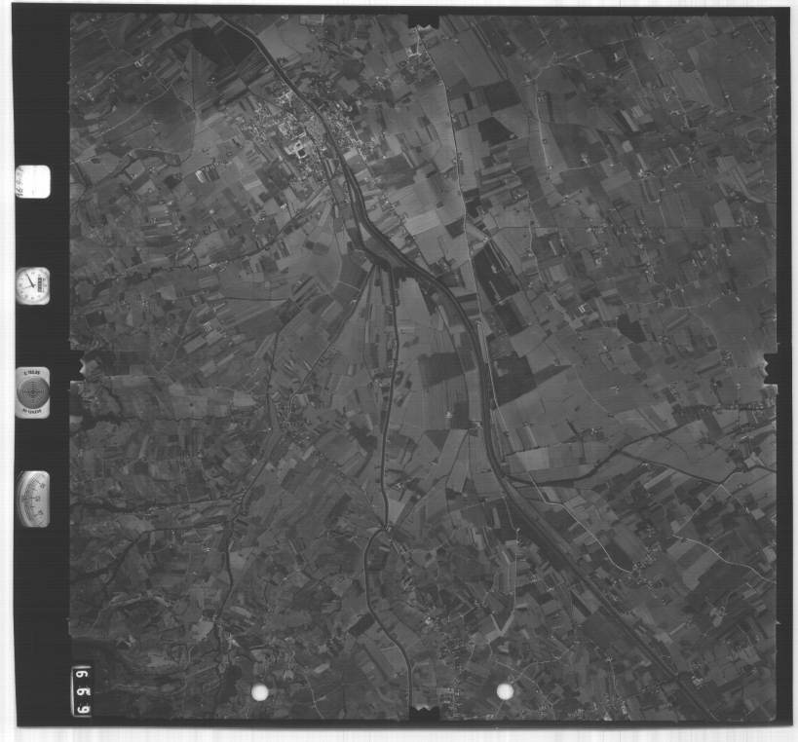
Task: Click the right-edge fiducial notch
Action: (x=773, y=367)
